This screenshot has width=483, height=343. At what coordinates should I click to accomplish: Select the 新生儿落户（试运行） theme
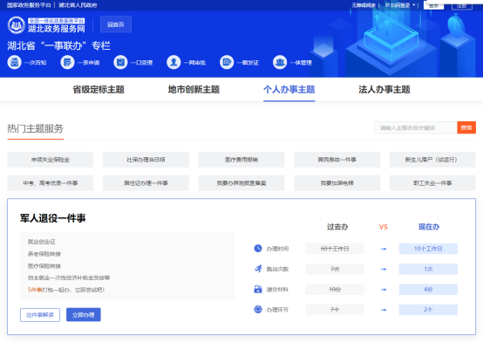(x=432, y=160)
